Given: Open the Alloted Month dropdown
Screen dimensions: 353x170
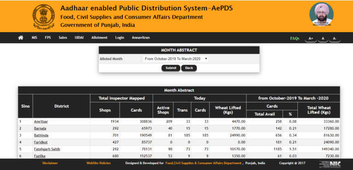Looking at the screenshot, I should (176, 59).
